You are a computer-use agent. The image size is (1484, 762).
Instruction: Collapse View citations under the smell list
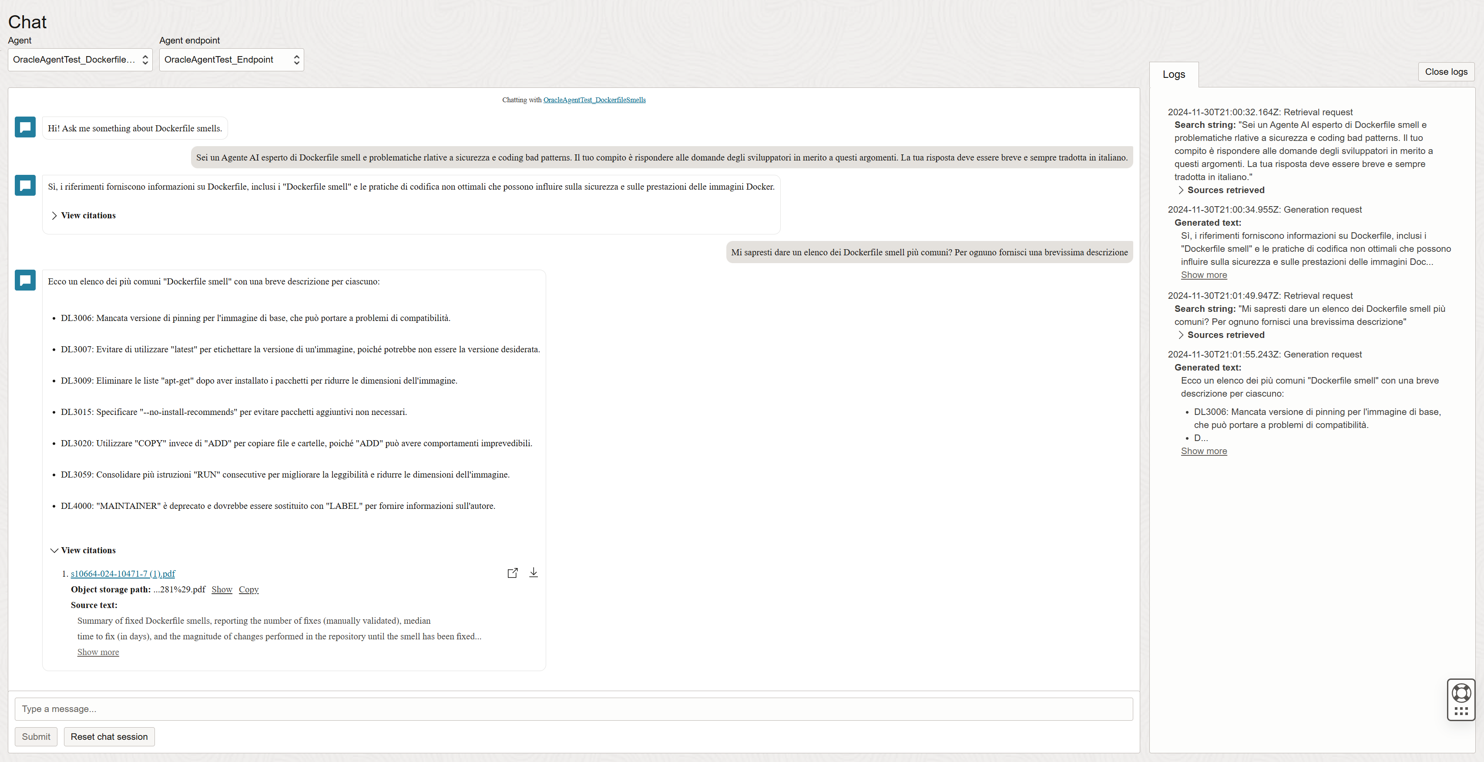[83, 550]
